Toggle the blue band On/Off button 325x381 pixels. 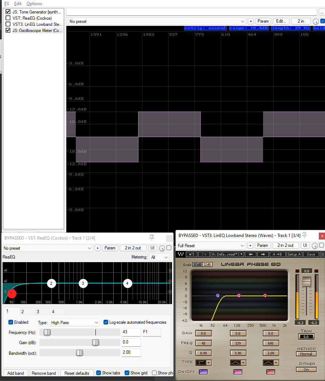(203, 372)
